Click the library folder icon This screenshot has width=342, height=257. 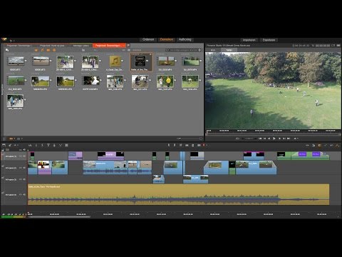pyautogui.click(x=83, y=50)
